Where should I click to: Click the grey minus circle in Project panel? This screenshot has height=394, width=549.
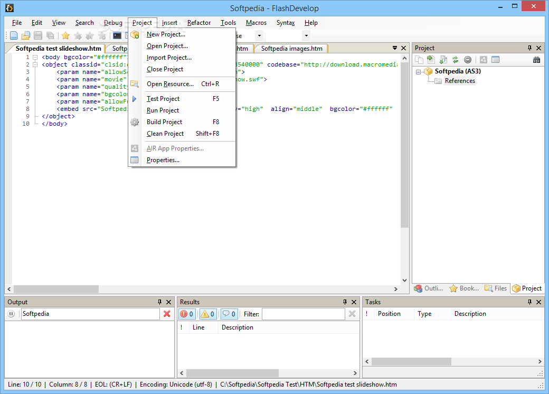(467, 60)
